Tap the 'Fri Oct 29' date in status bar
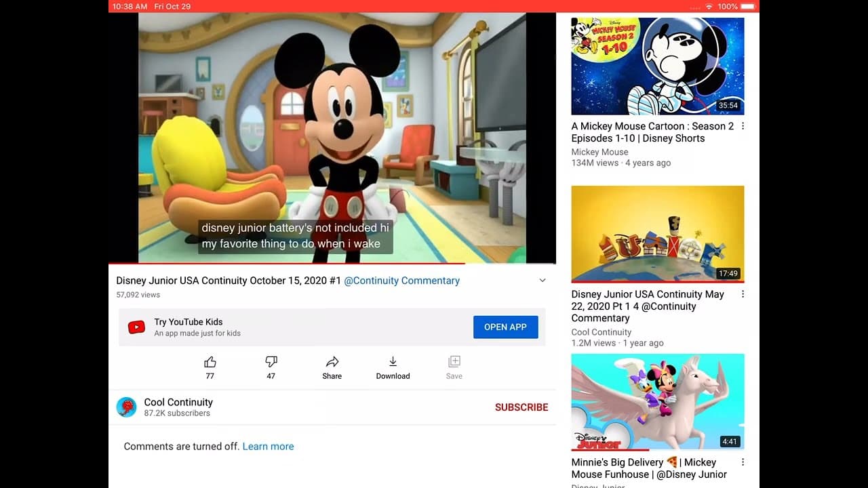868x488 pixels. pyautogui.click(x=172, y=6)
